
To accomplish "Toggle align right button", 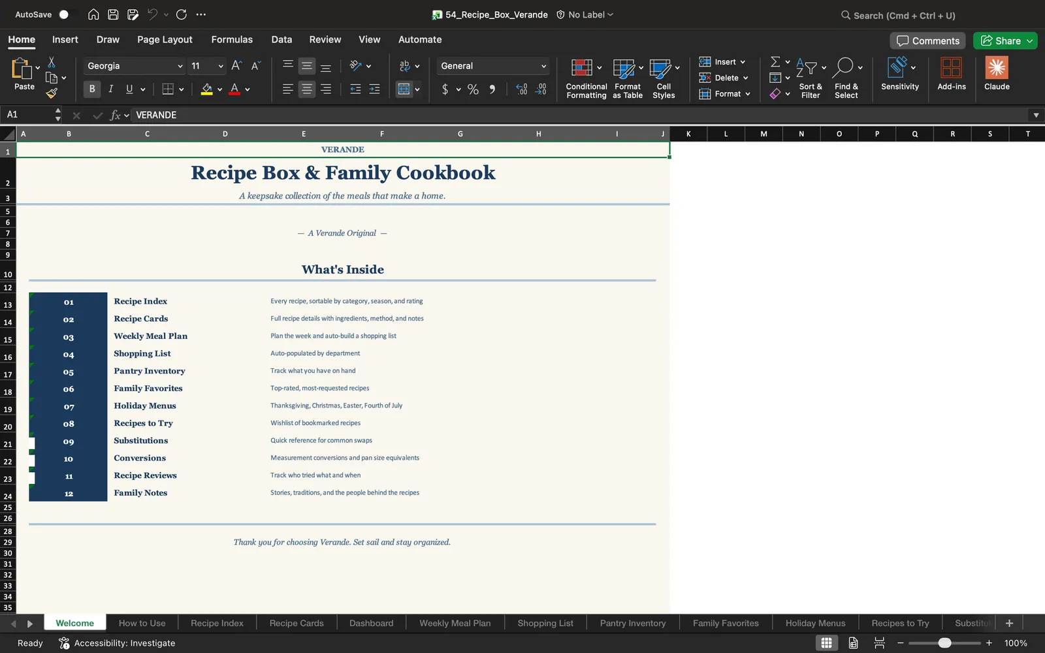I will pyautogui.click(x=326, y=89).
